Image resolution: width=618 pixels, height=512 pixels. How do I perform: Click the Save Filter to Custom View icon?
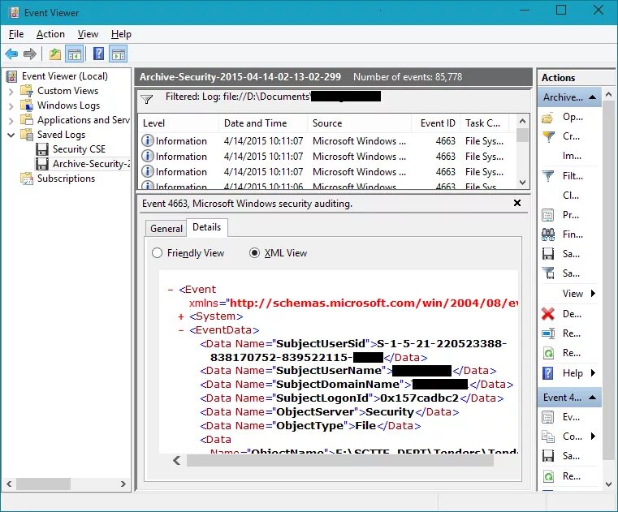click(548, 273)
